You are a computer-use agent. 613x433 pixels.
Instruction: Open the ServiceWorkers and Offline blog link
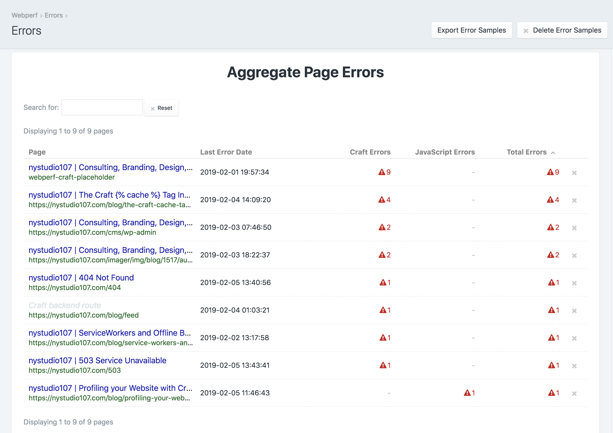(110, 333)
